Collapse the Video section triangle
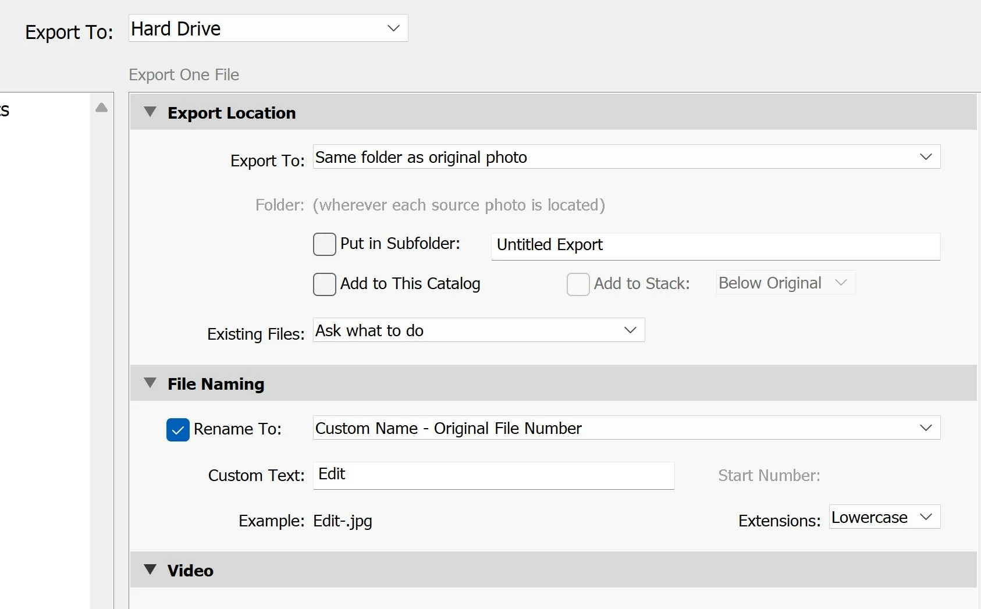This screenshot has height=609, width=981. pyautogui.click(x=150, y=569)
